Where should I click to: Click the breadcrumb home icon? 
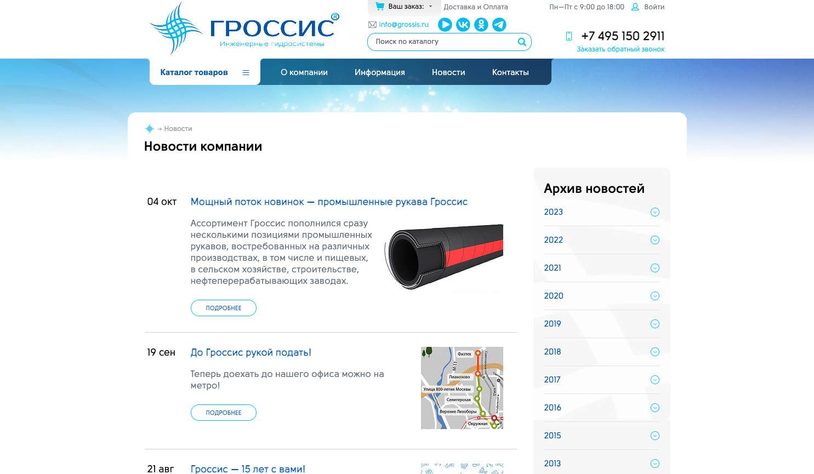click(149, 129)
